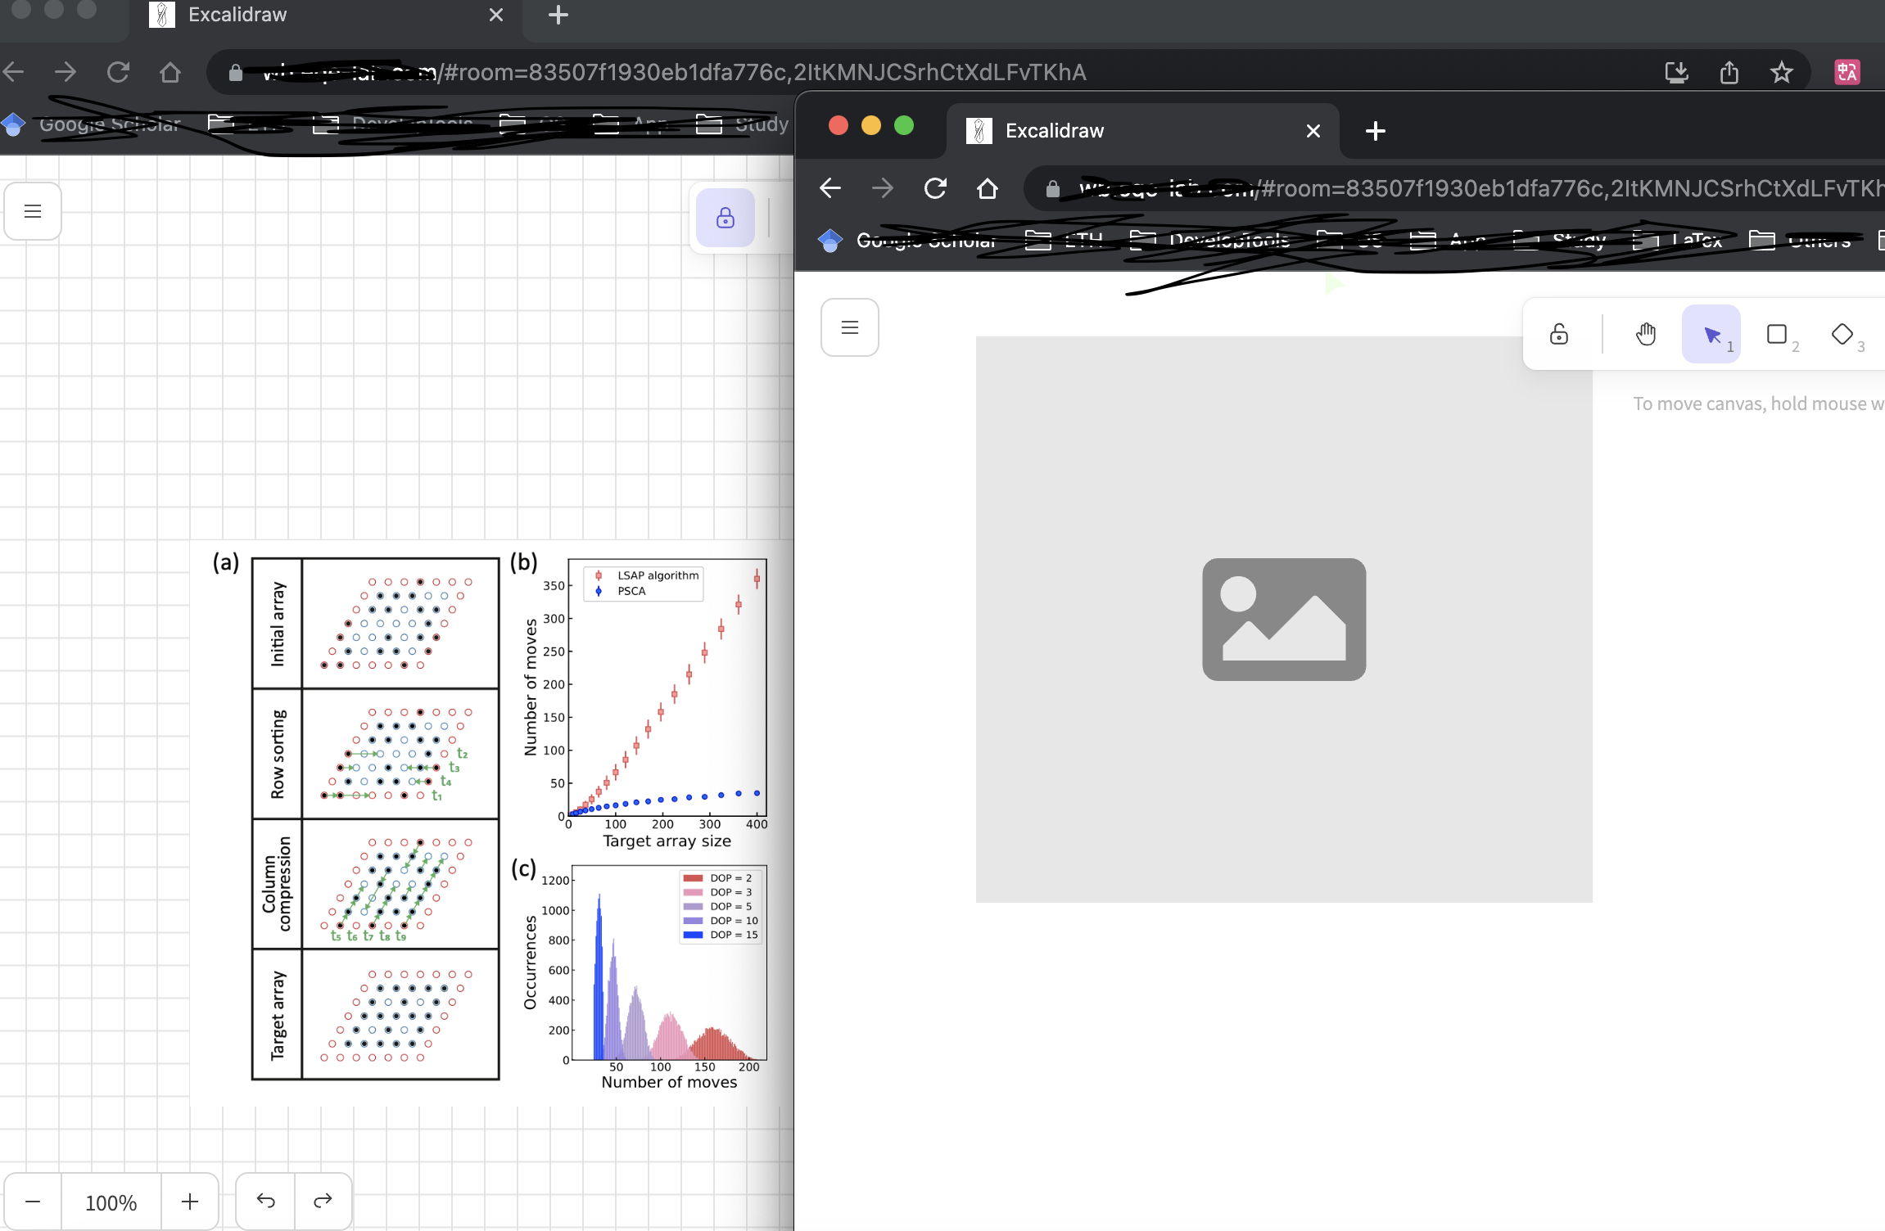This screenshot has height=1231, width=1885.
Task: Bookmark the page using the star icon
Action: [1780, 72]
